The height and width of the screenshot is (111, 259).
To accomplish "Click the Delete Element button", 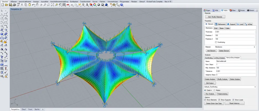I will tap(224, 51).
